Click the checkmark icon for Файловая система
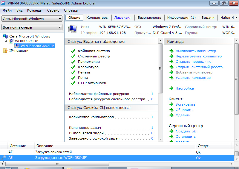239x169 pixels. click(x=73, y=51)
